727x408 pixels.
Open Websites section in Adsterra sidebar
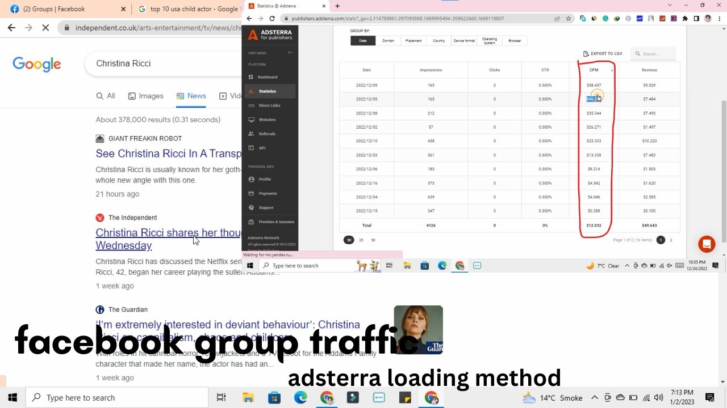tap(267, 120)
